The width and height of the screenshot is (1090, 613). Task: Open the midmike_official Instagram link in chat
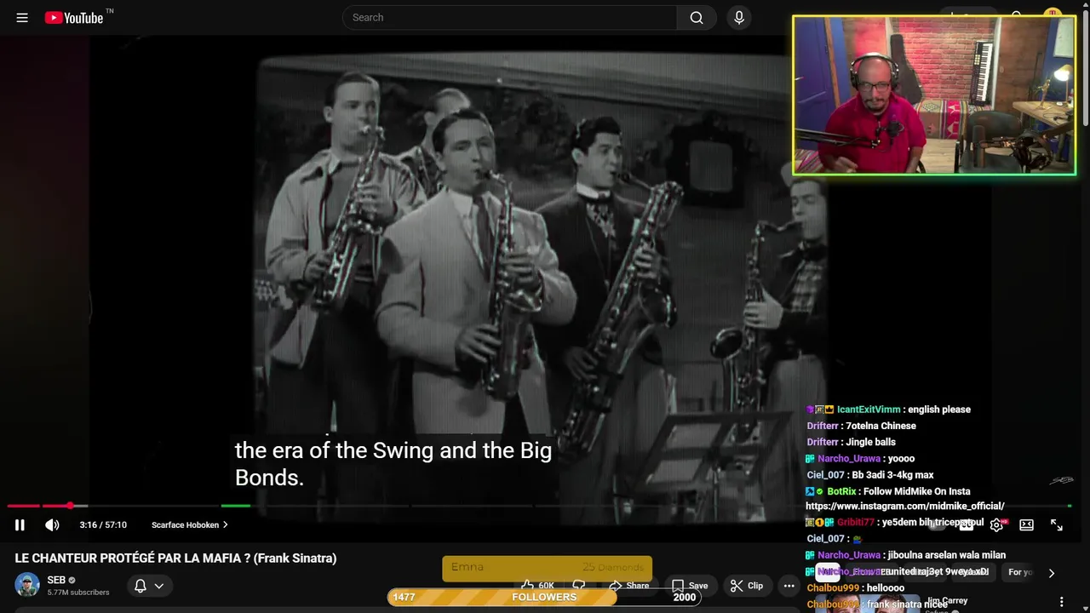(x=905, y=507)
